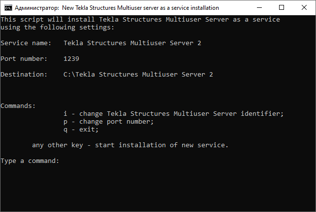Click the 'p - change port number;' line
The width and height of the screenshot is (316, 212).
[x=109, y=122]
